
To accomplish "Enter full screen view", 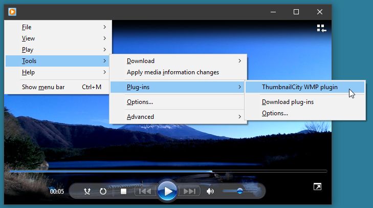I will point(317,186).
